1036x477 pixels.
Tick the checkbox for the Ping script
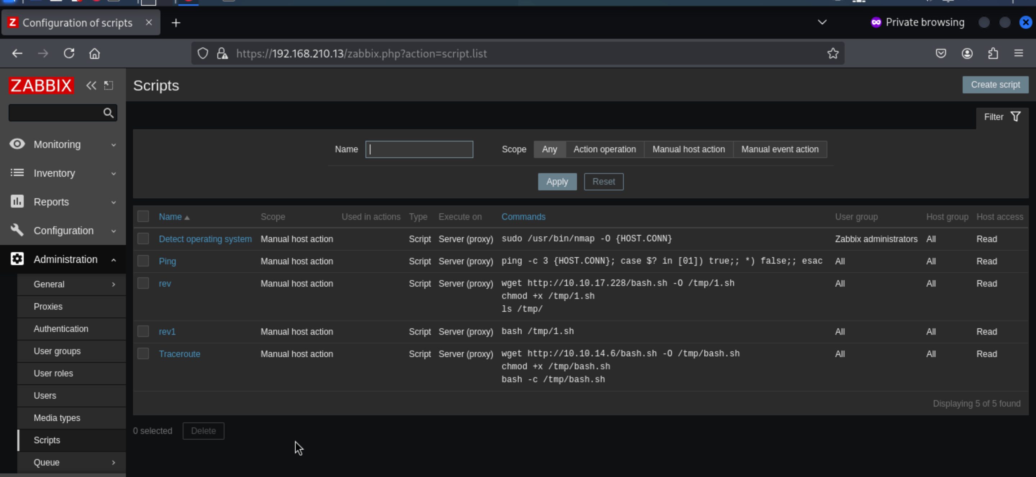[143, 261]
